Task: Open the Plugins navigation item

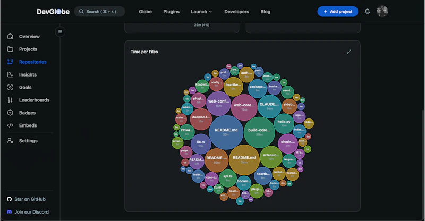Action: pos(171,12)
